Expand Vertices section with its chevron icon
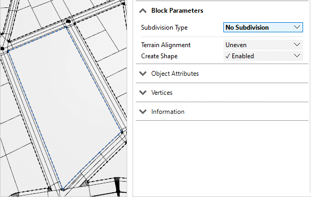 (x=143, y=93)
